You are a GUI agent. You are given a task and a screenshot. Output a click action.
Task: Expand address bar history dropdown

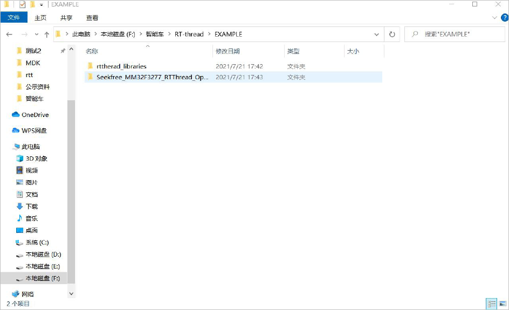pyautogui.click(x=376, y=35)
